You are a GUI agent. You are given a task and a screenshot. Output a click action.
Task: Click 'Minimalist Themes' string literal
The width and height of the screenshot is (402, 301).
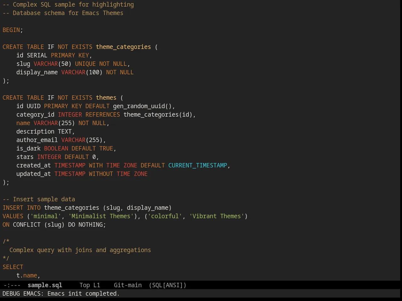click(101, 216)
